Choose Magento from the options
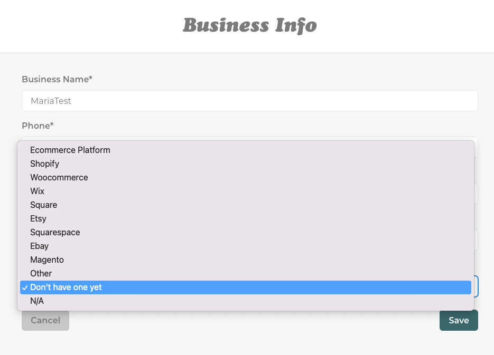 tap(246, 260)
